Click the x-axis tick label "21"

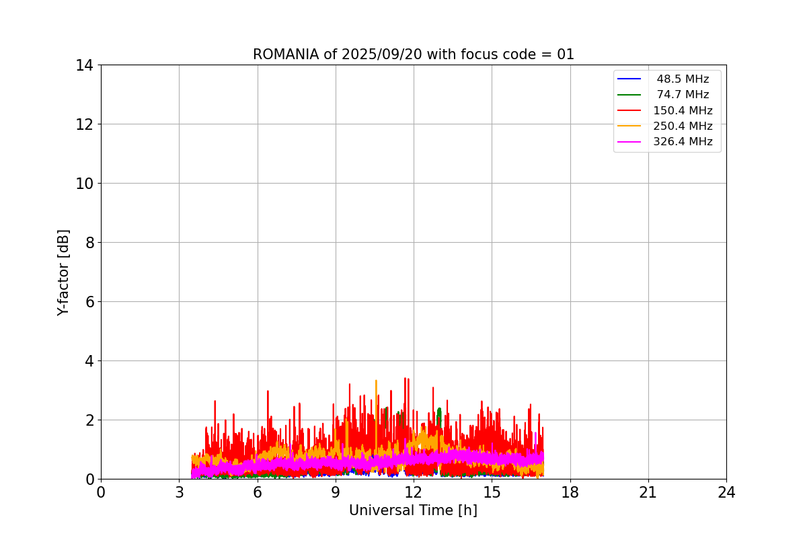648,493
